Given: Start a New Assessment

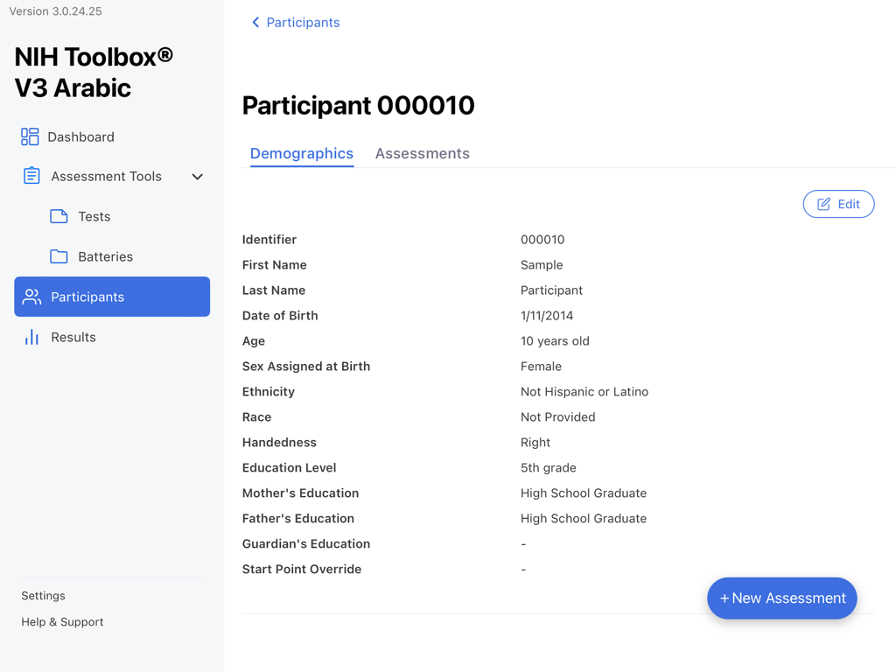Looking at the screenshot, I should (781, 598).
